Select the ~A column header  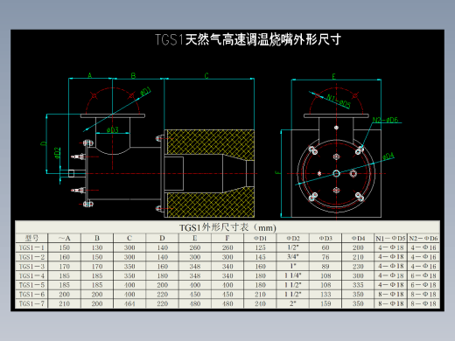point(64,238)
